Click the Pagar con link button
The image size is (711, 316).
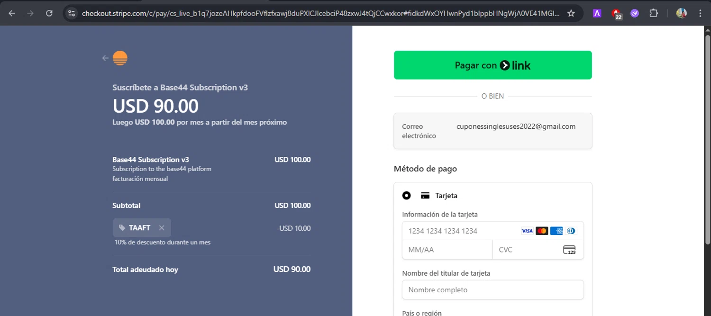pyautogui.click(x=492, y=65)
